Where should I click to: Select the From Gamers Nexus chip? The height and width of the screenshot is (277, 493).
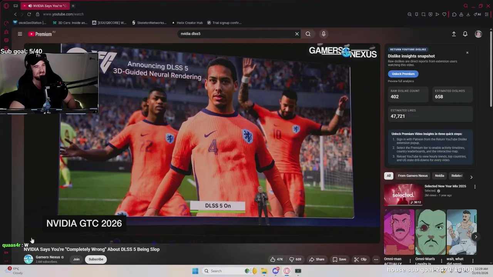tap(413, 176)
